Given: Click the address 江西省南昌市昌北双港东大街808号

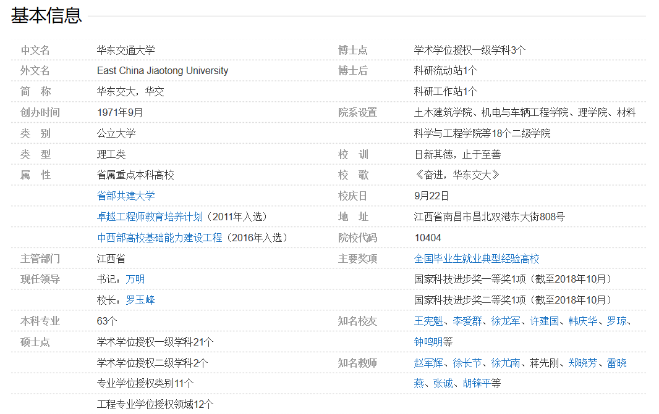Looking at the screenshot, I should pos(489,217).
